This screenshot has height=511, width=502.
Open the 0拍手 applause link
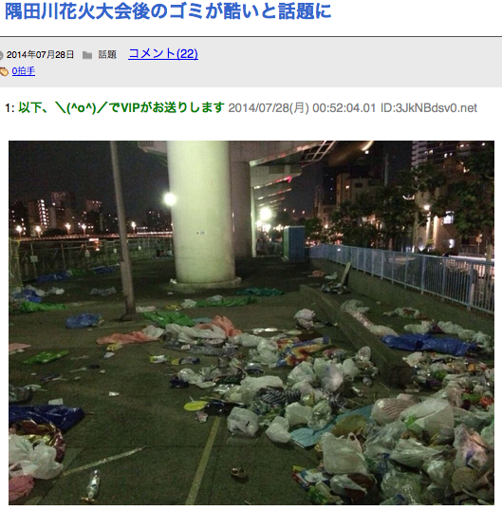(x=24, y=71)
